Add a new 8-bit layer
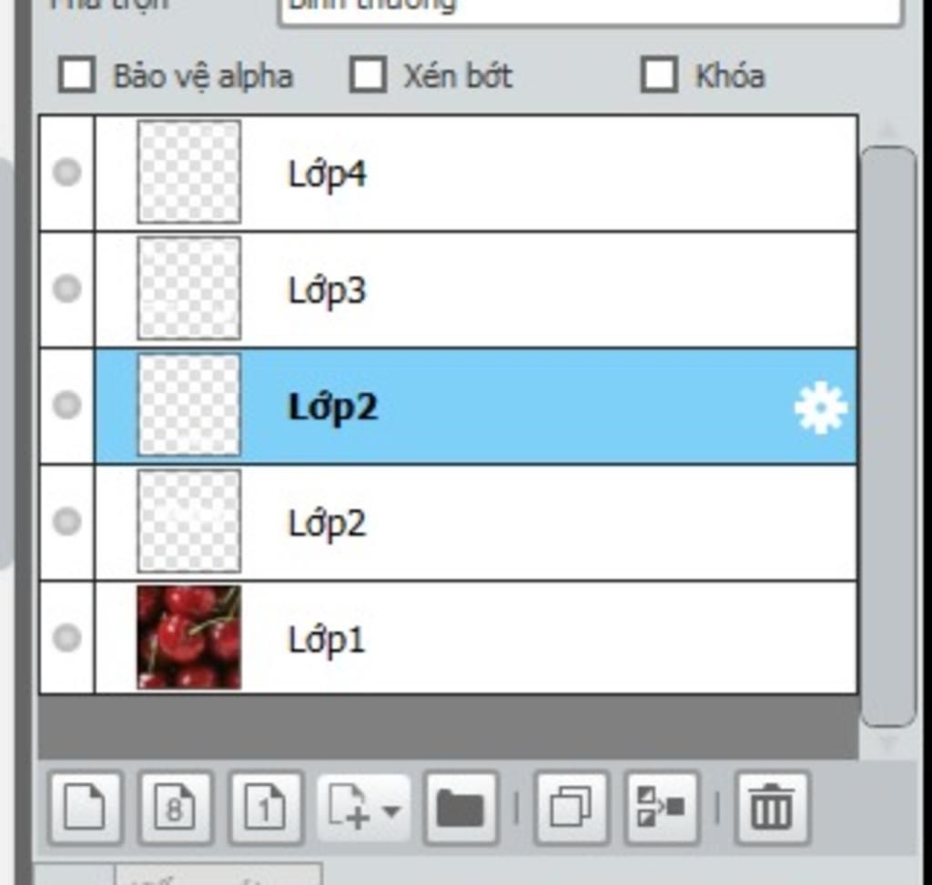 (x=176, y=808)
